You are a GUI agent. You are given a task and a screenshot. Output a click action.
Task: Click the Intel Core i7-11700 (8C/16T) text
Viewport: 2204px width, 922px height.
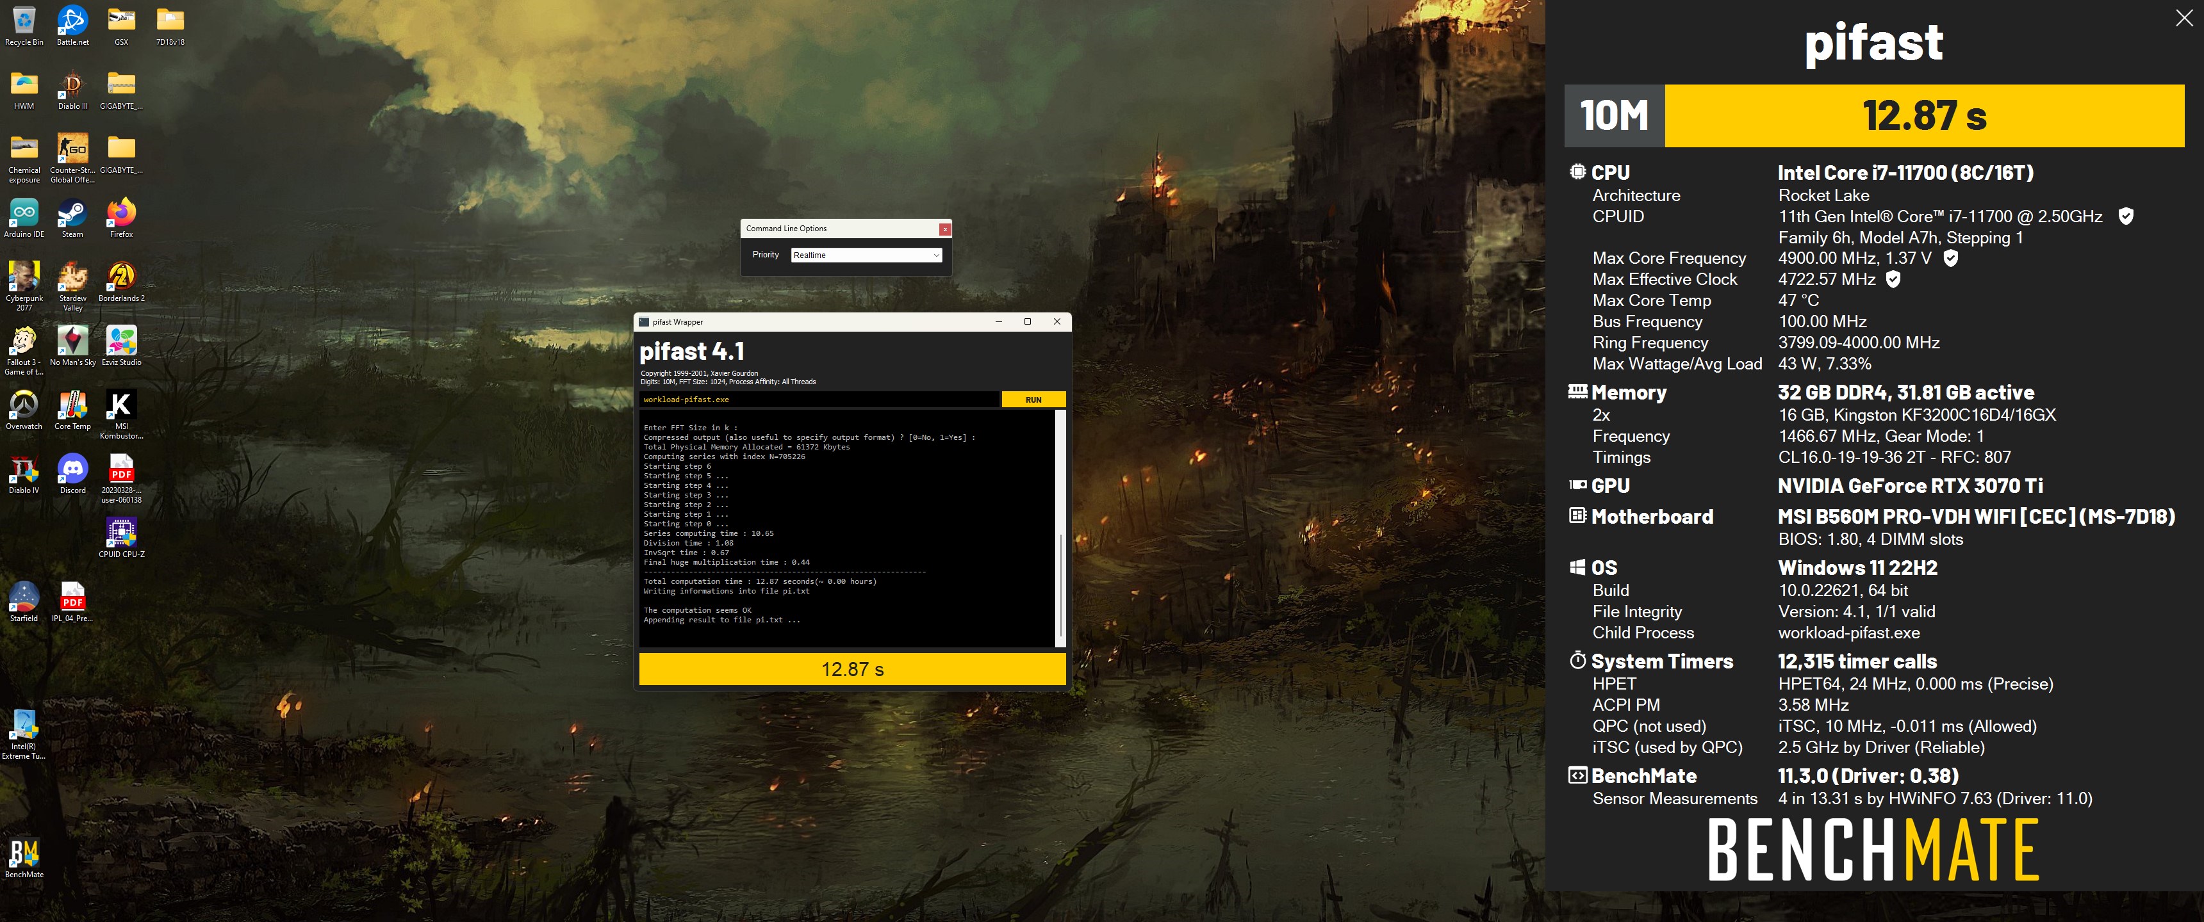pos(1905,173)
